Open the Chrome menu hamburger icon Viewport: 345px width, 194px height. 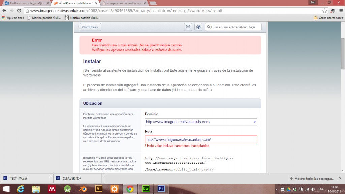click(340, 10)
